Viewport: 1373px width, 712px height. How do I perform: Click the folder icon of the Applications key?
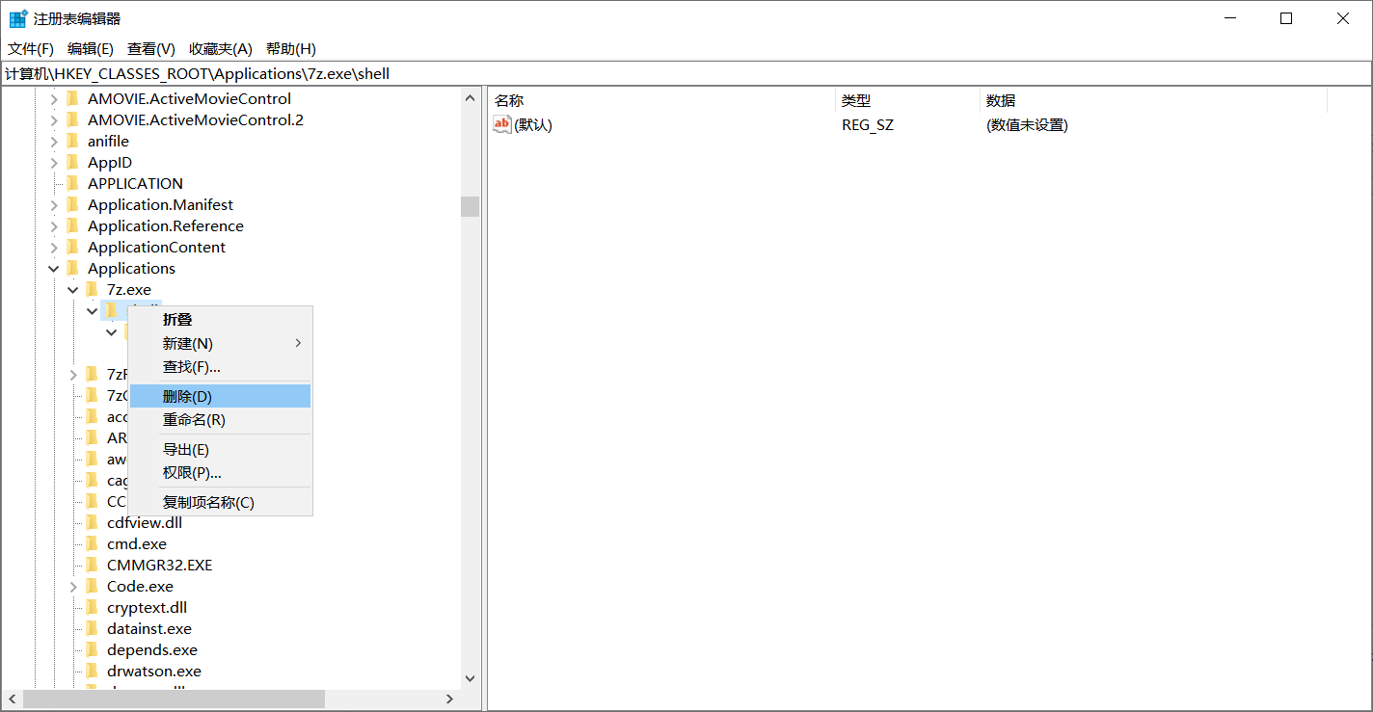pos(72,268)
